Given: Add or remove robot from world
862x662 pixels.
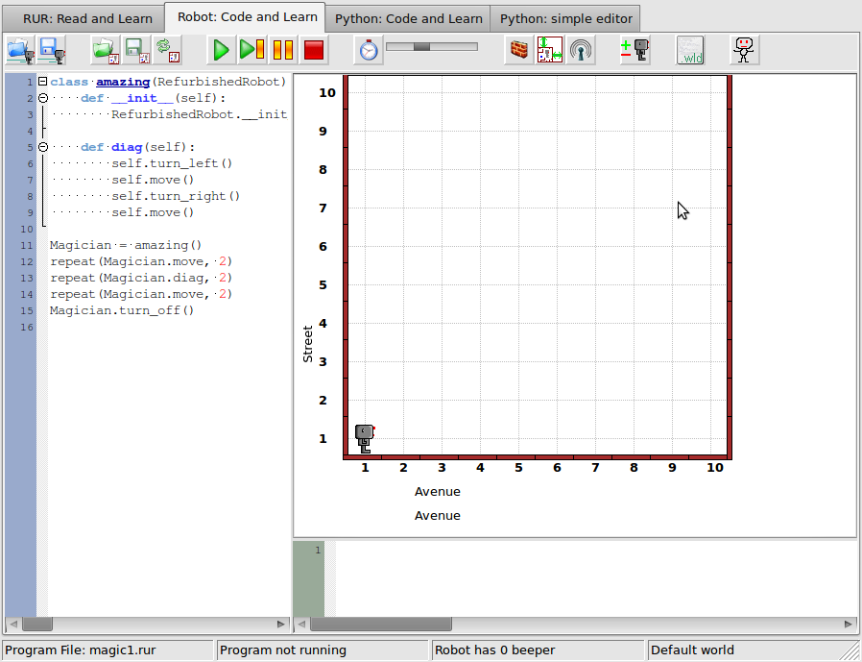Looking at the screenshot, I should (x=635, y=50).
